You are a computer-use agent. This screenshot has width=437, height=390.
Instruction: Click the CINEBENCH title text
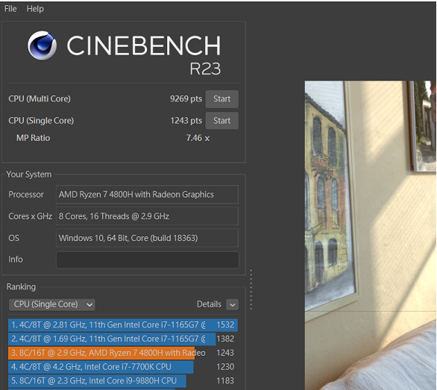coord(144,45)
